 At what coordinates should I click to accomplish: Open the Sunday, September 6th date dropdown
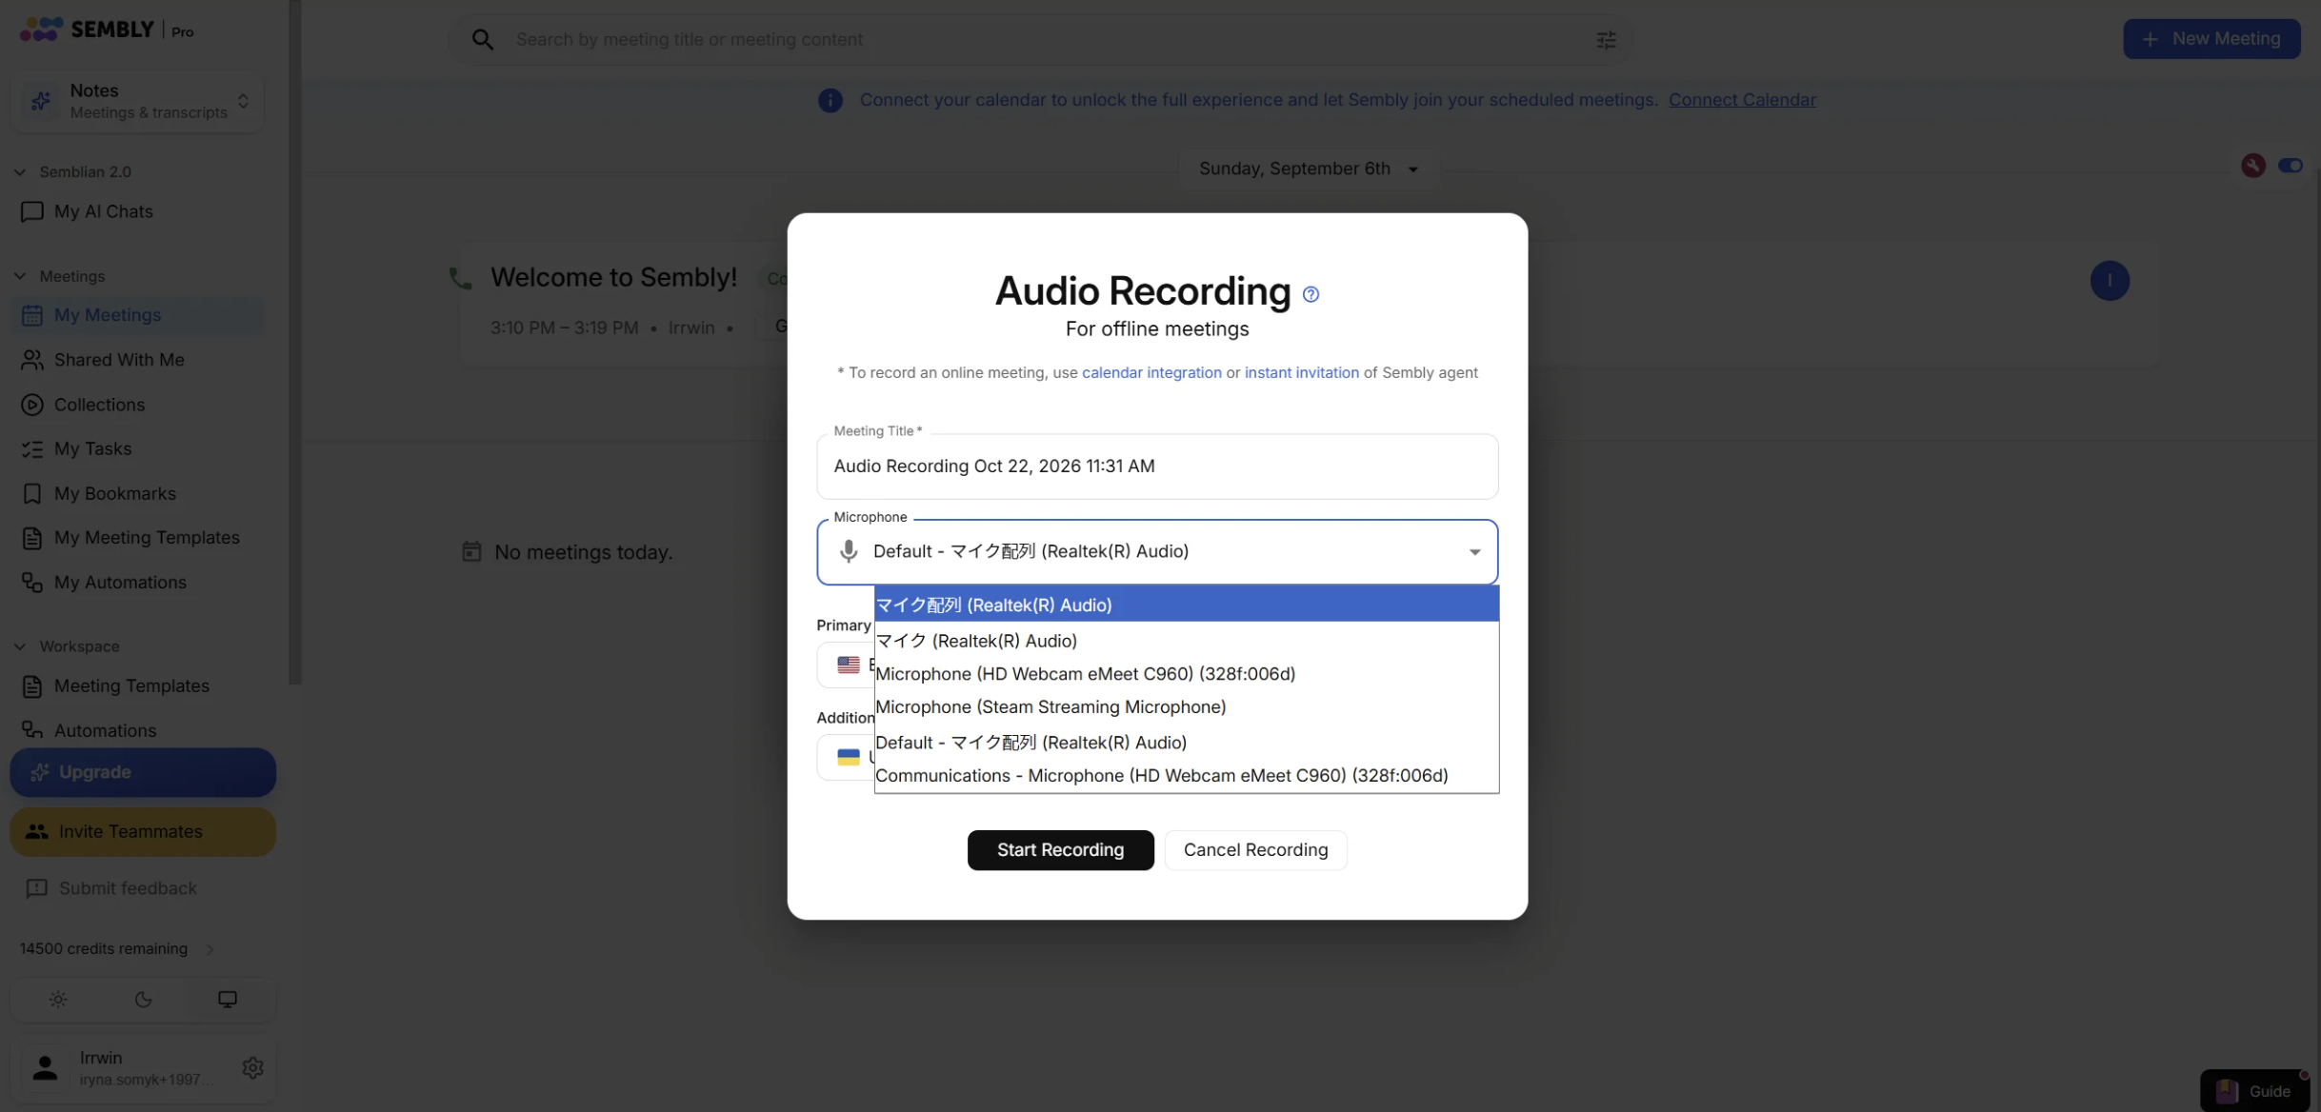pyautogui.click(x=1309, y=169)
